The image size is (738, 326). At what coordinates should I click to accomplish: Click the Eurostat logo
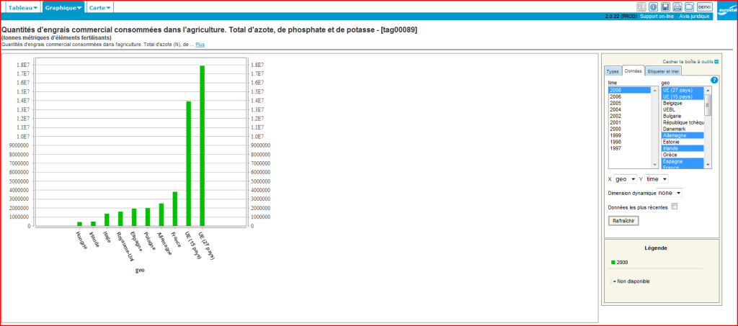click(x=726, y=12)
